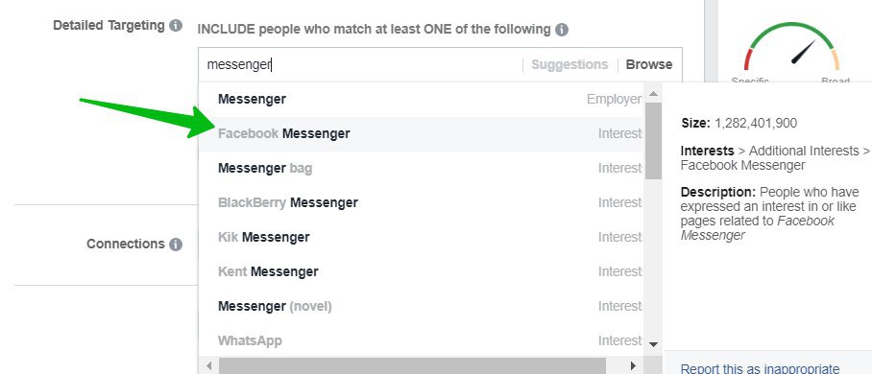The image size is (872, 374).
Task: Click the horizontal scrollbar right arrow
Action: click(633, 365)
